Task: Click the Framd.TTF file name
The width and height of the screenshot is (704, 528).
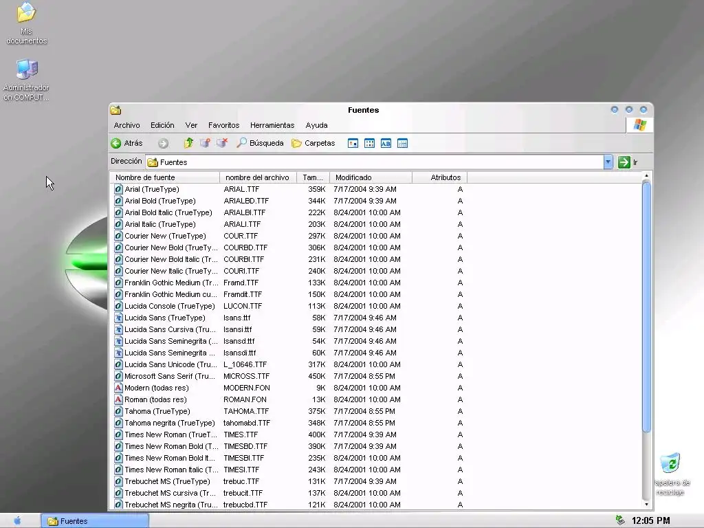Action: 241,283
